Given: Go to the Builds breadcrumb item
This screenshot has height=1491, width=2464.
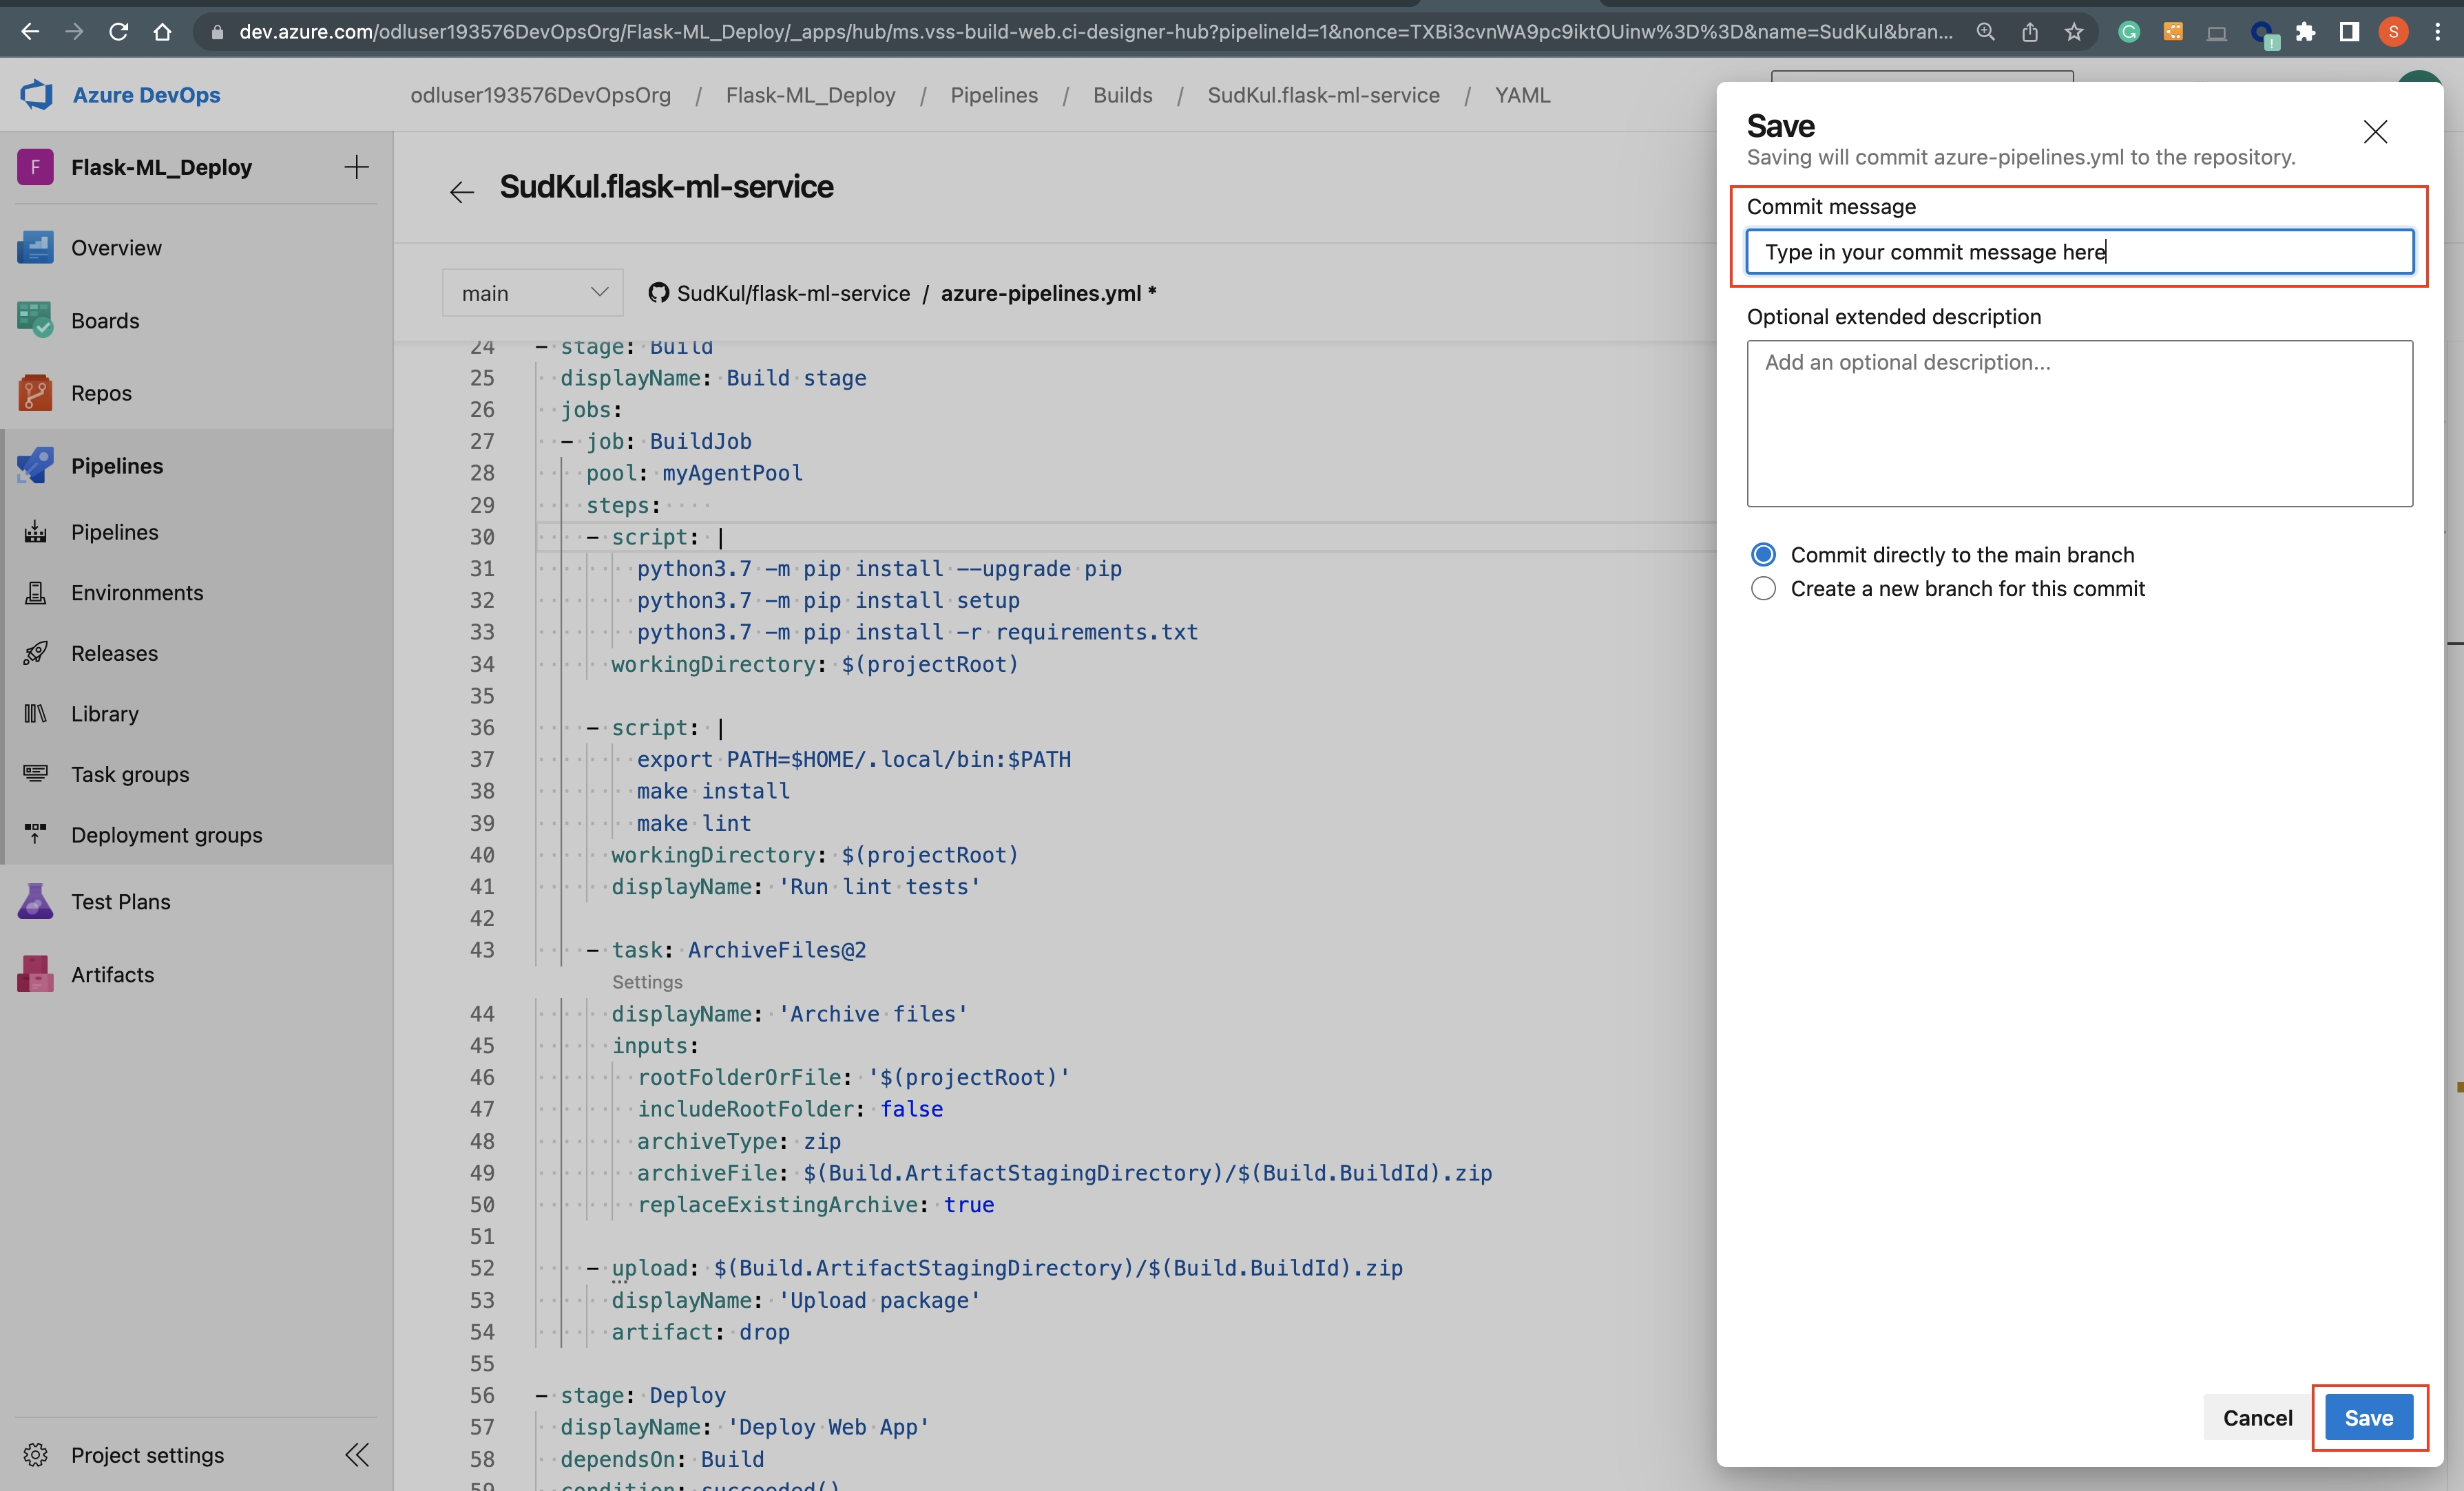Looking at the screenshot, I should pyautogui.click(x=1122, y=94).
